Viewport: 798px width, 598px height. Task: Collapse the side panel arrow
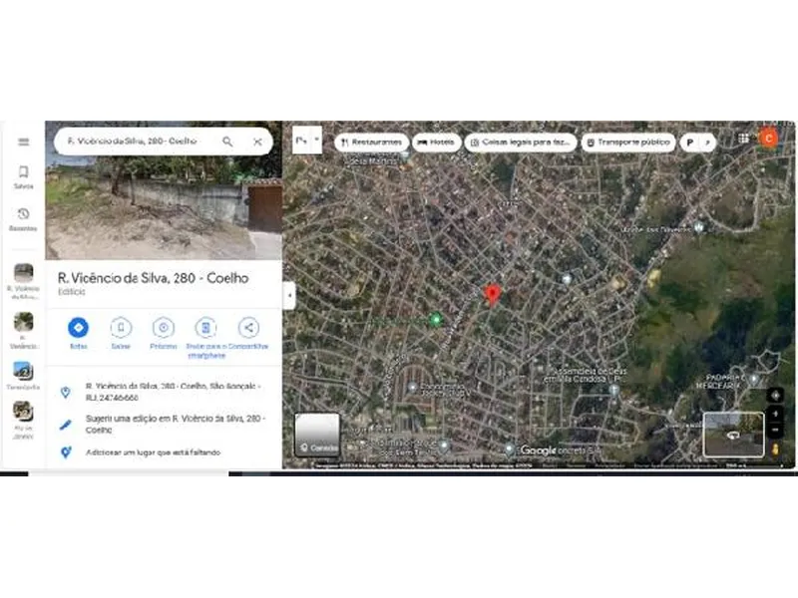click(x=289, y=295)
